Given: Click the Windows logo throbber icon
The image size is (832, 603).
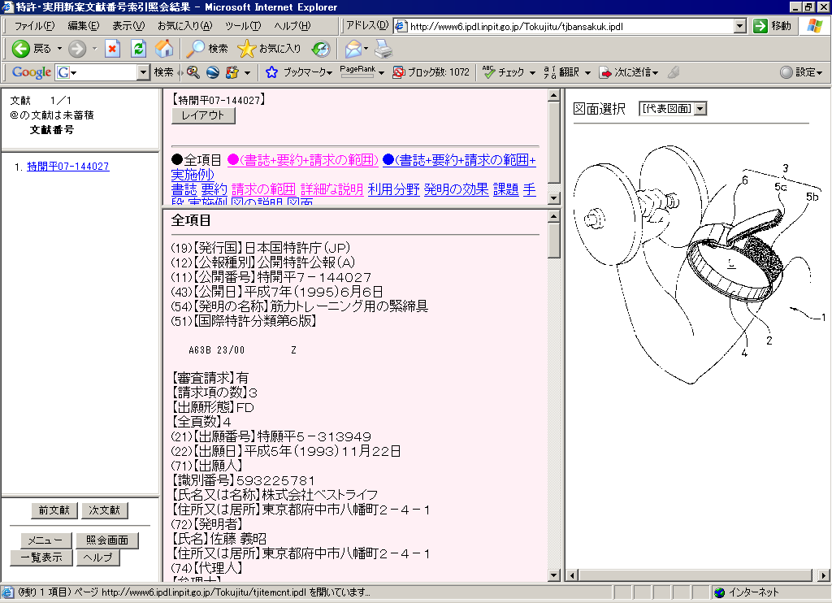Looking at the screenshot, I should (814, 25).
